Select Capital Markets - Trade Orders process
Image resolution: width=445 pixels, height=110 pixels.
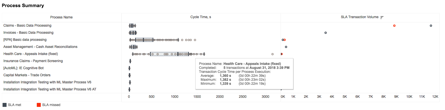tap(27, 75)
